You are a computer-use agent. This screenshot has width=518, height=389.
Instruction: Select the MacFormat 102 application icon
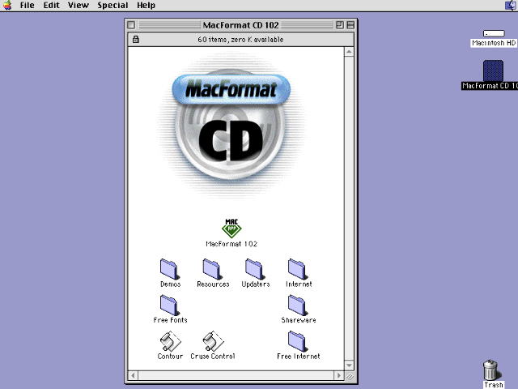pyautogui.click(x=231, y=229)
